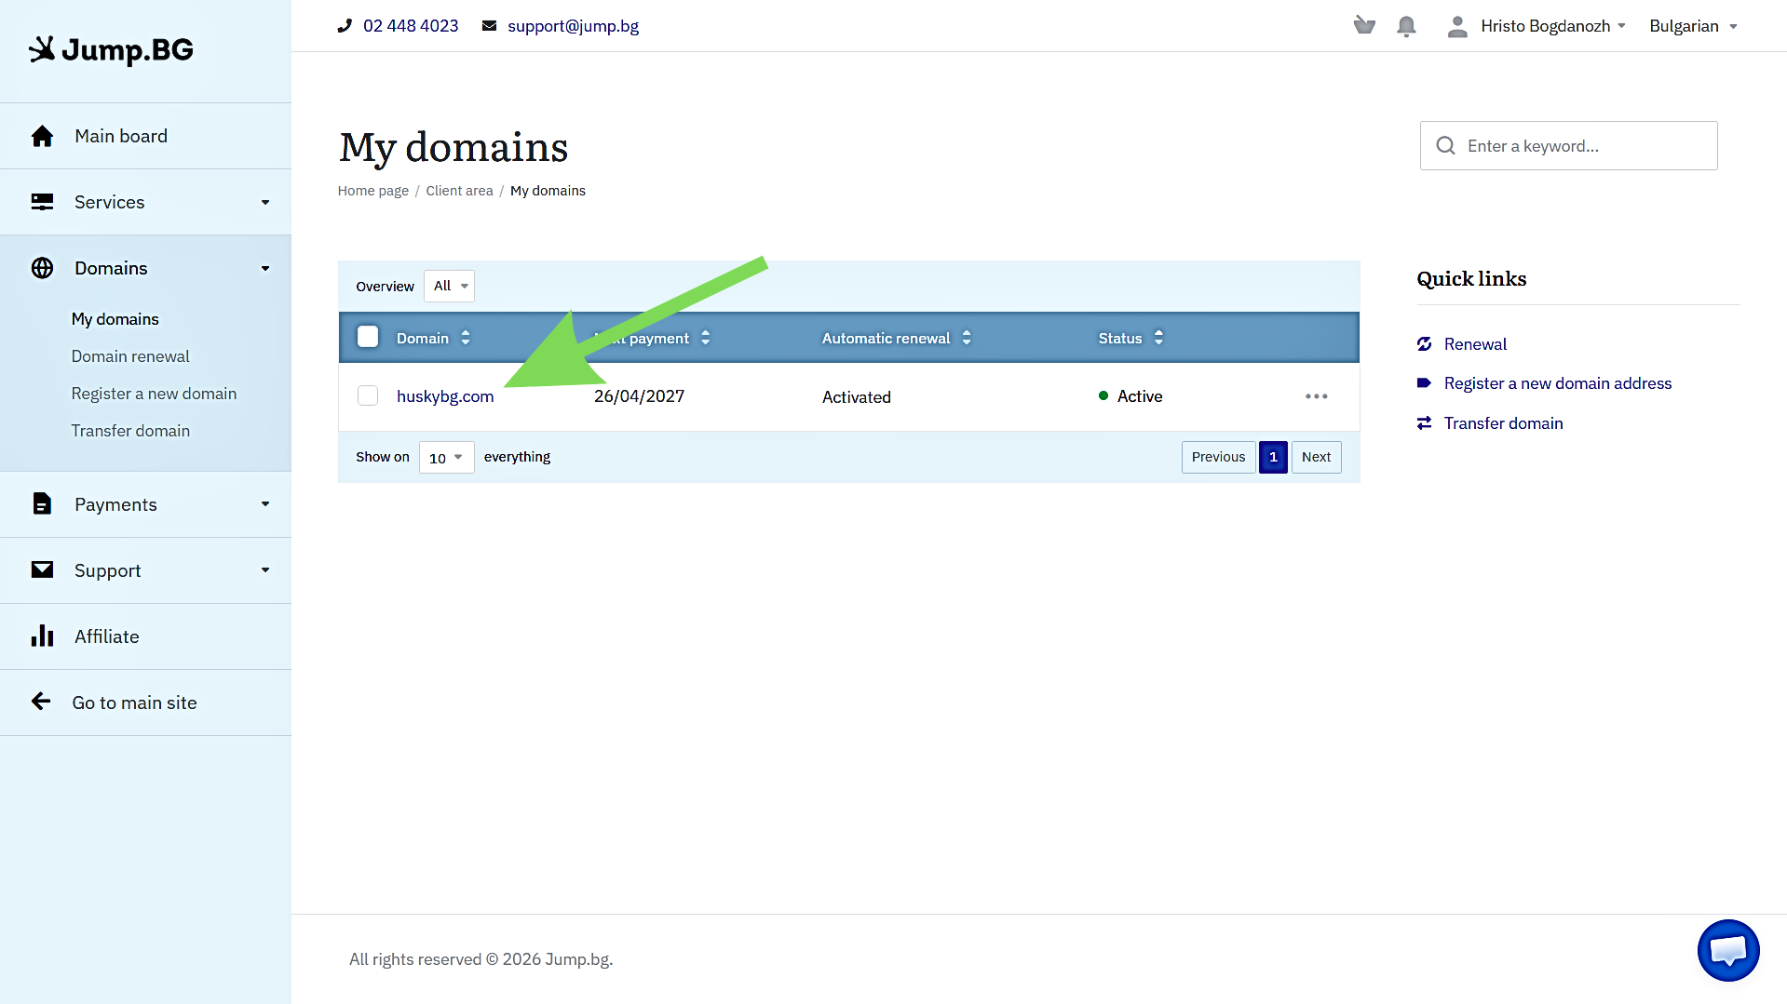The width and height of the screenshot is (1787, 1004).
Task: Click the Jump.BG logo
Action: pos(112,49)
